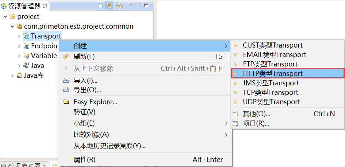
Task: Expand the Java库 tree node
Action: pos(12,76)
